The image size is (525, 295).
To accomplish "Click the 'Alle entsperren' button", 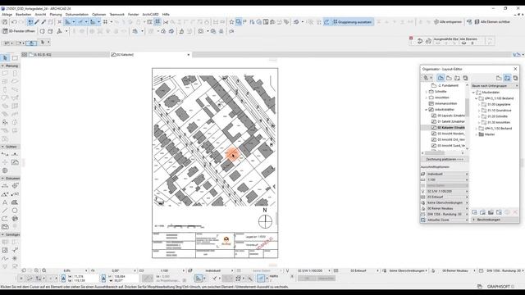I will tap(448, 22).
